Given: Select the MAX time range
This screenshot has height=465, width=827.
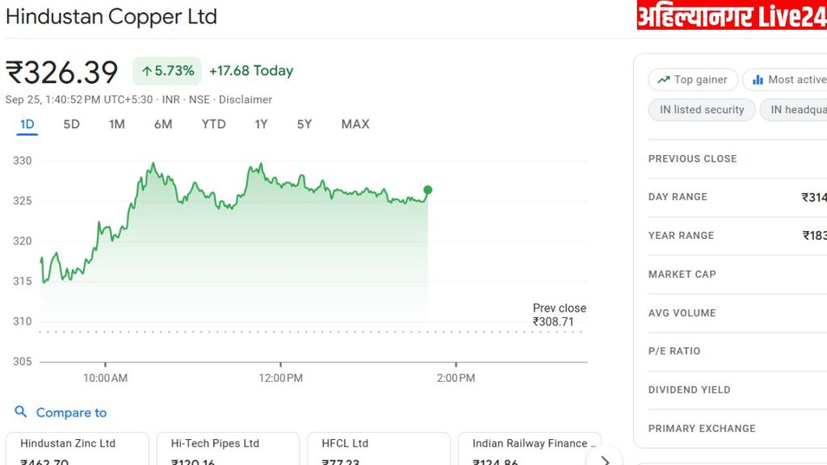Looking at the screenshot, I should point(355,124).
